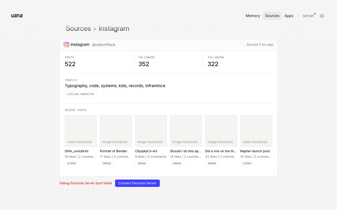Screen dimensions: 337x210
Task: Go to the Apps tab
Action: [289, 16]
